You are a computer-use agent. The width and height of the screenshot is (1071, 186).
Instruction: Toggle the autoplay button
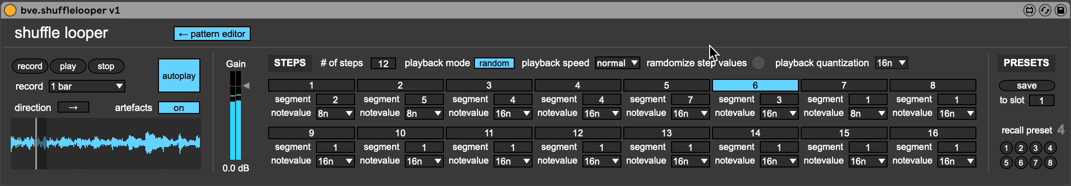179,76
